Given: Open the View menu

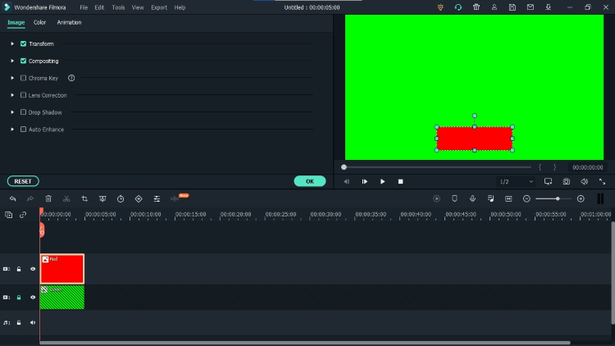Looking at the screenshot, I should [x=138, y=7].
